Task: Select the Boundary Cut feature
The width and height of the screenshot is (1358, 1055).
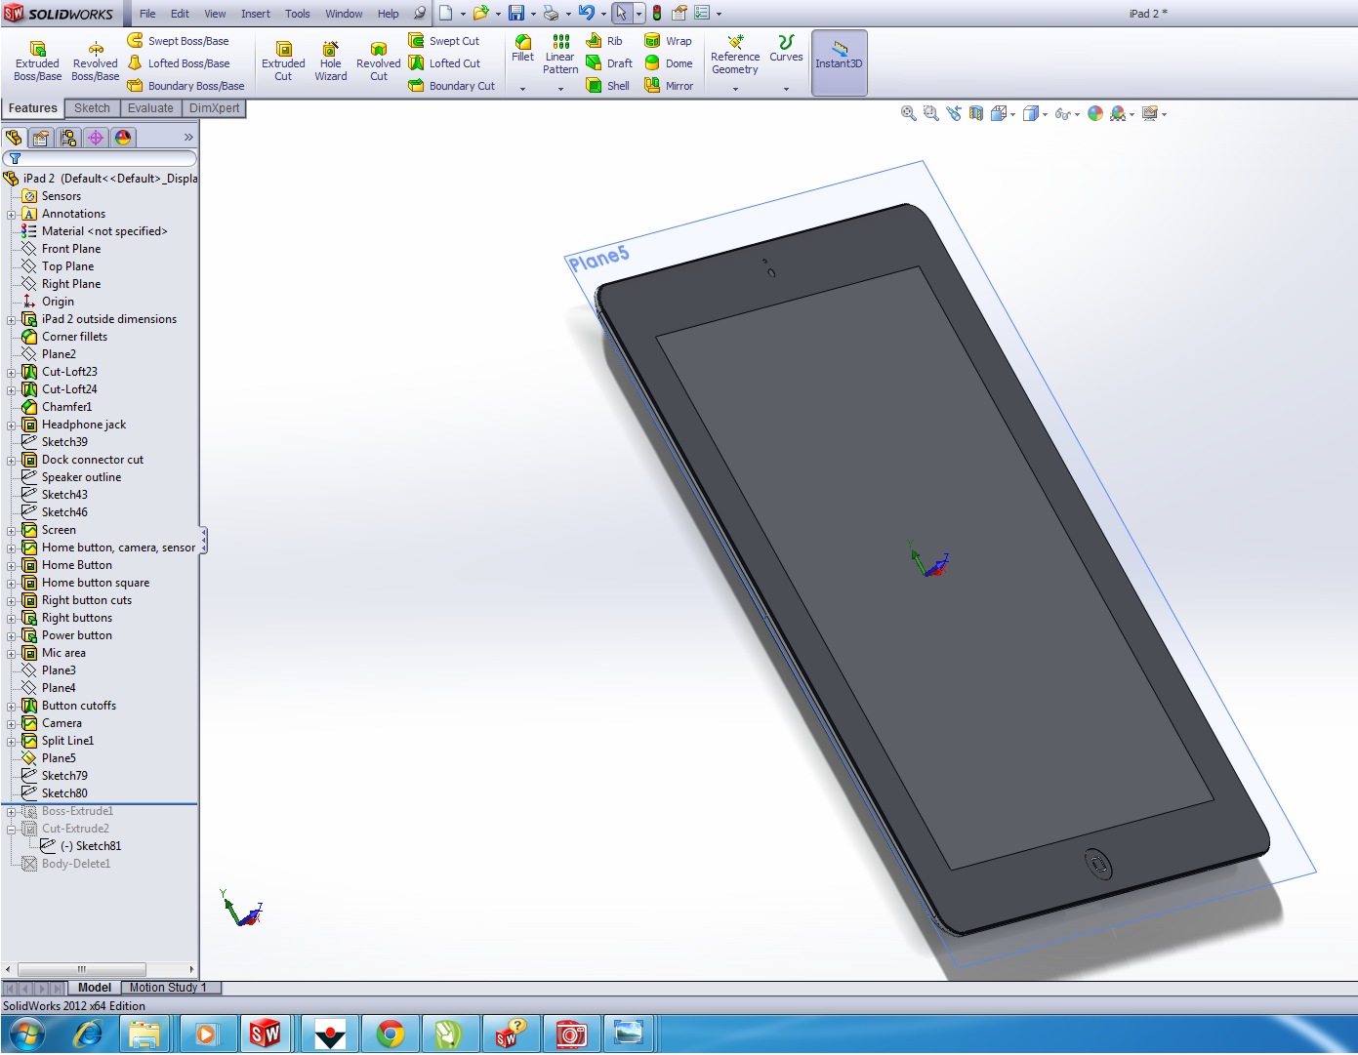Action: tap(452, 86)
